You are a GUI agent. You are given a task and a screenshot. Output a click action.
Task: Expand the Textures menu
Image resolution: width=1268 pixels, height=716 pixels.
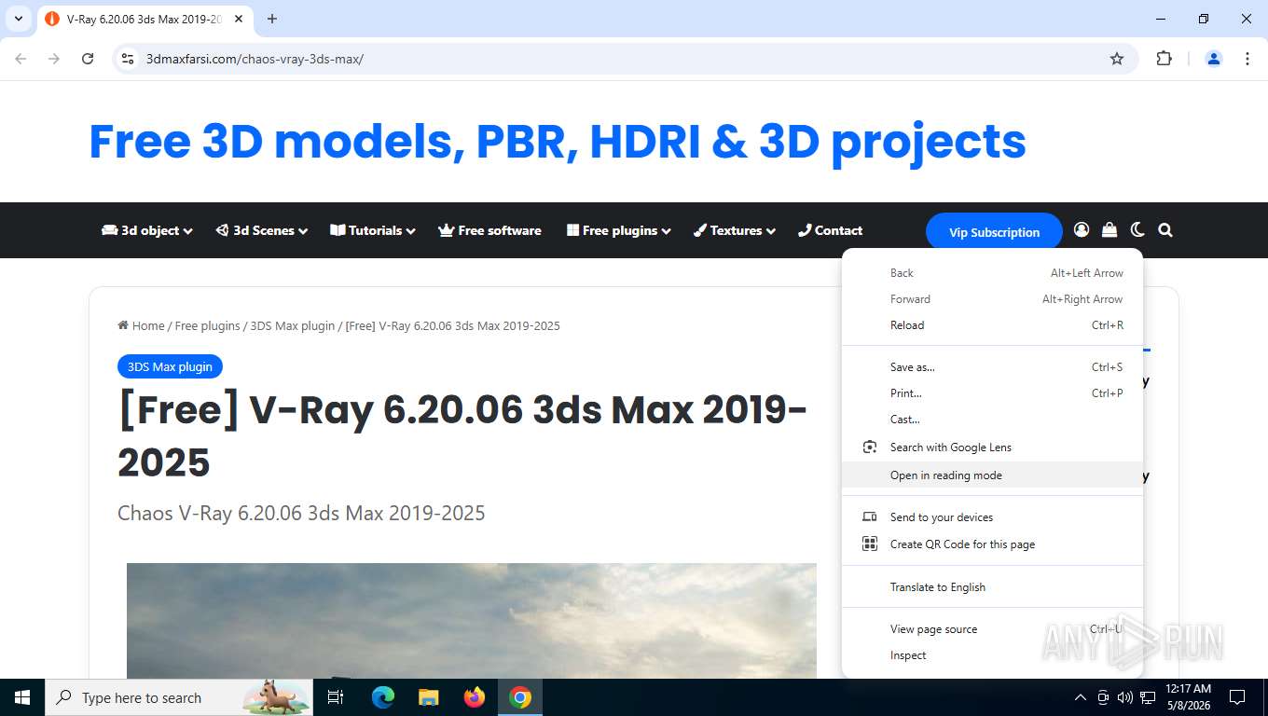coord(735,230)
